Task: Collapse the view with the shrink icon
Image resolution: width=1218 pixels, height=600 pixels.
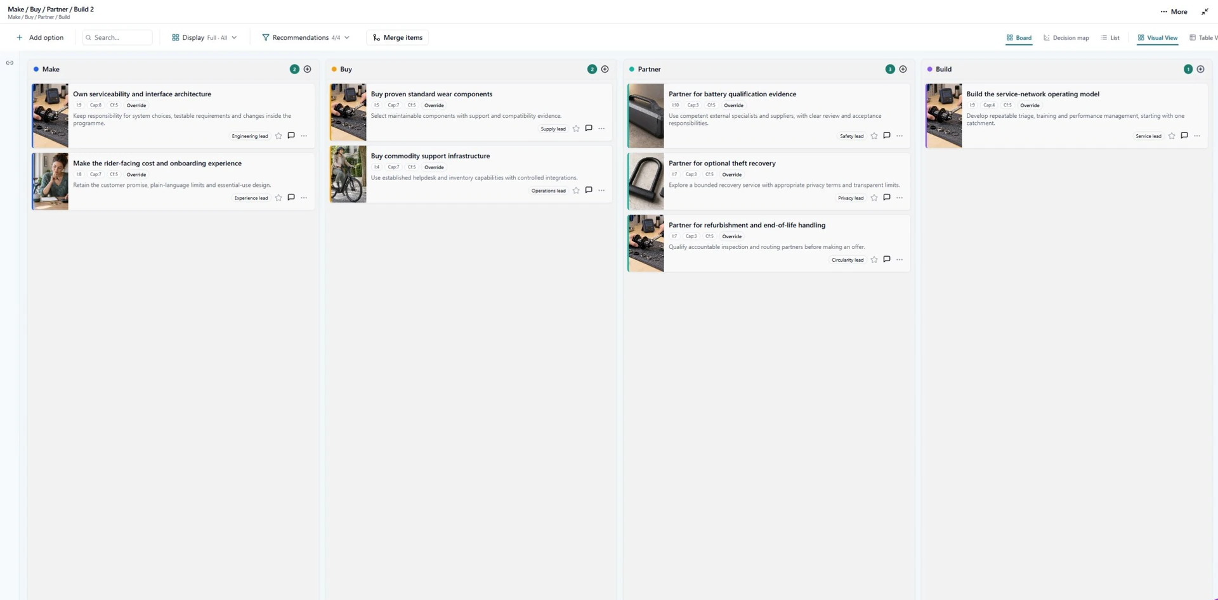Action: (1205, 11)
